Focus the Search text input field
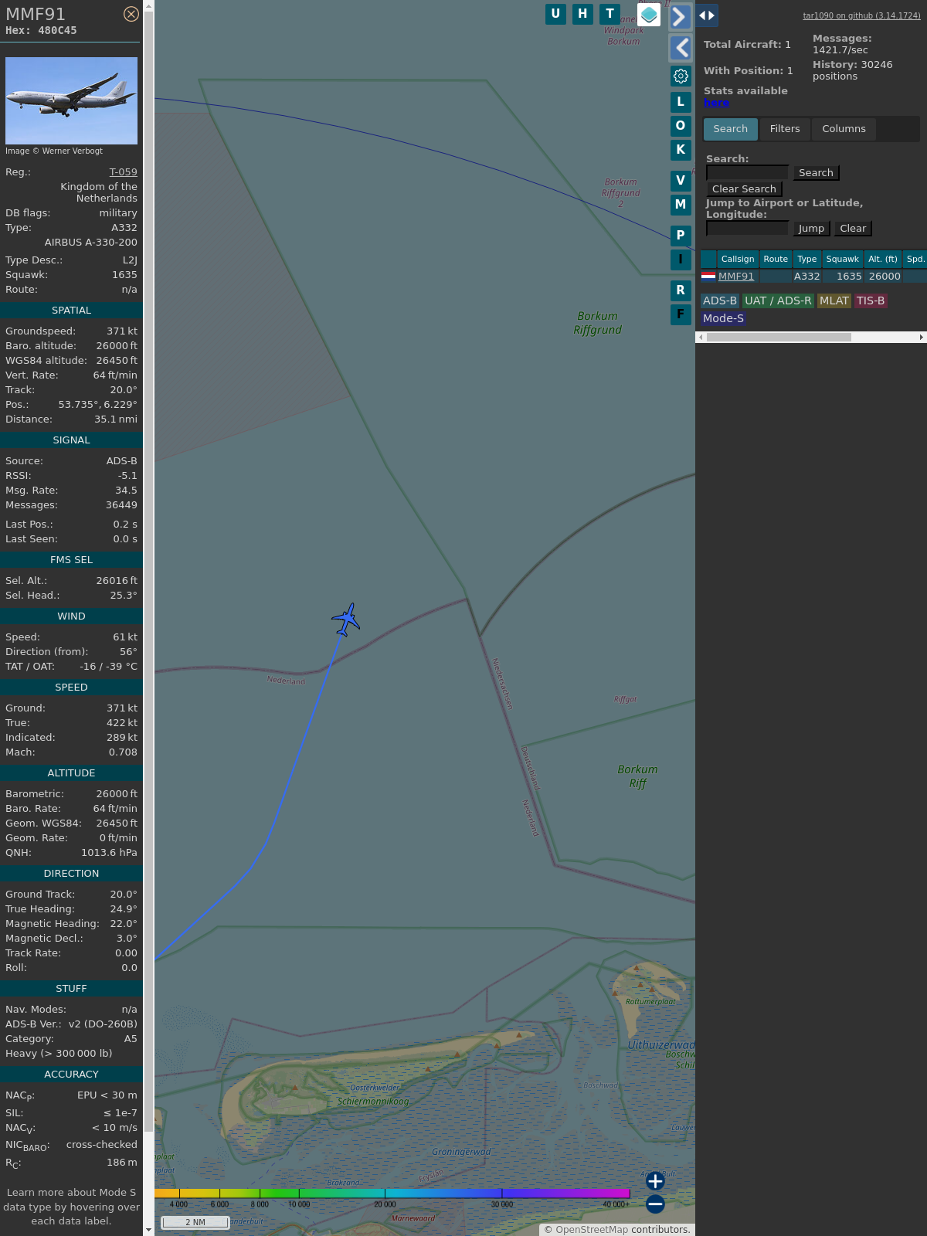This screenshot has width=927, height=1236. pos(747,172)
